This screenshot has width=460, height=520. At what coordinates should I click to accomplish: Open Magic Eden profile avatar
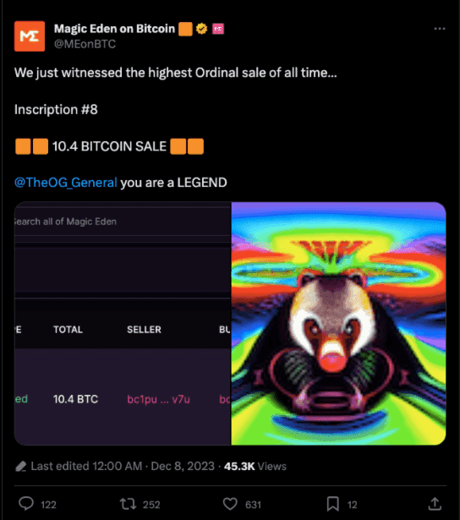(x=30, y=36)
